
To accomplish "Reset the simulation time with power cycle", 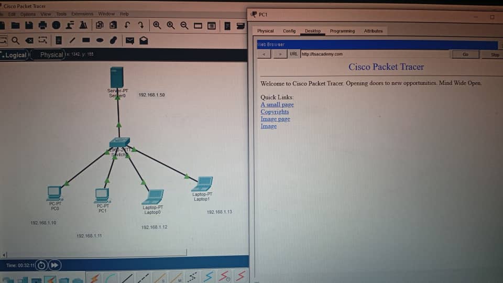I will coord(41,265).
